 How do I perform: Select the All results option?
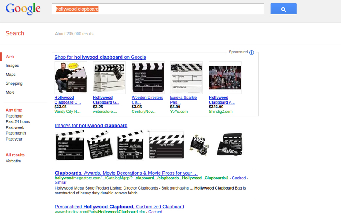pos(15,155)
